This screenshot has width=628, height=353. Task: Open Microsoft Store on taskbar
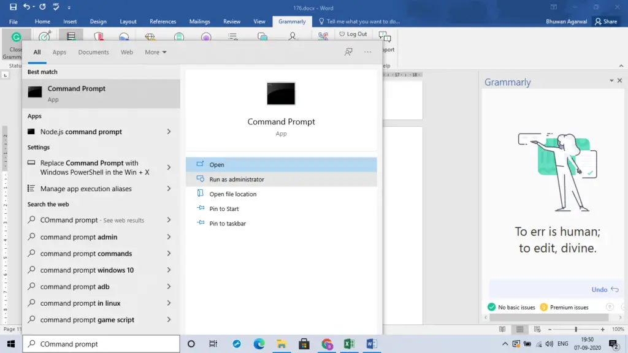pos(304,344)
